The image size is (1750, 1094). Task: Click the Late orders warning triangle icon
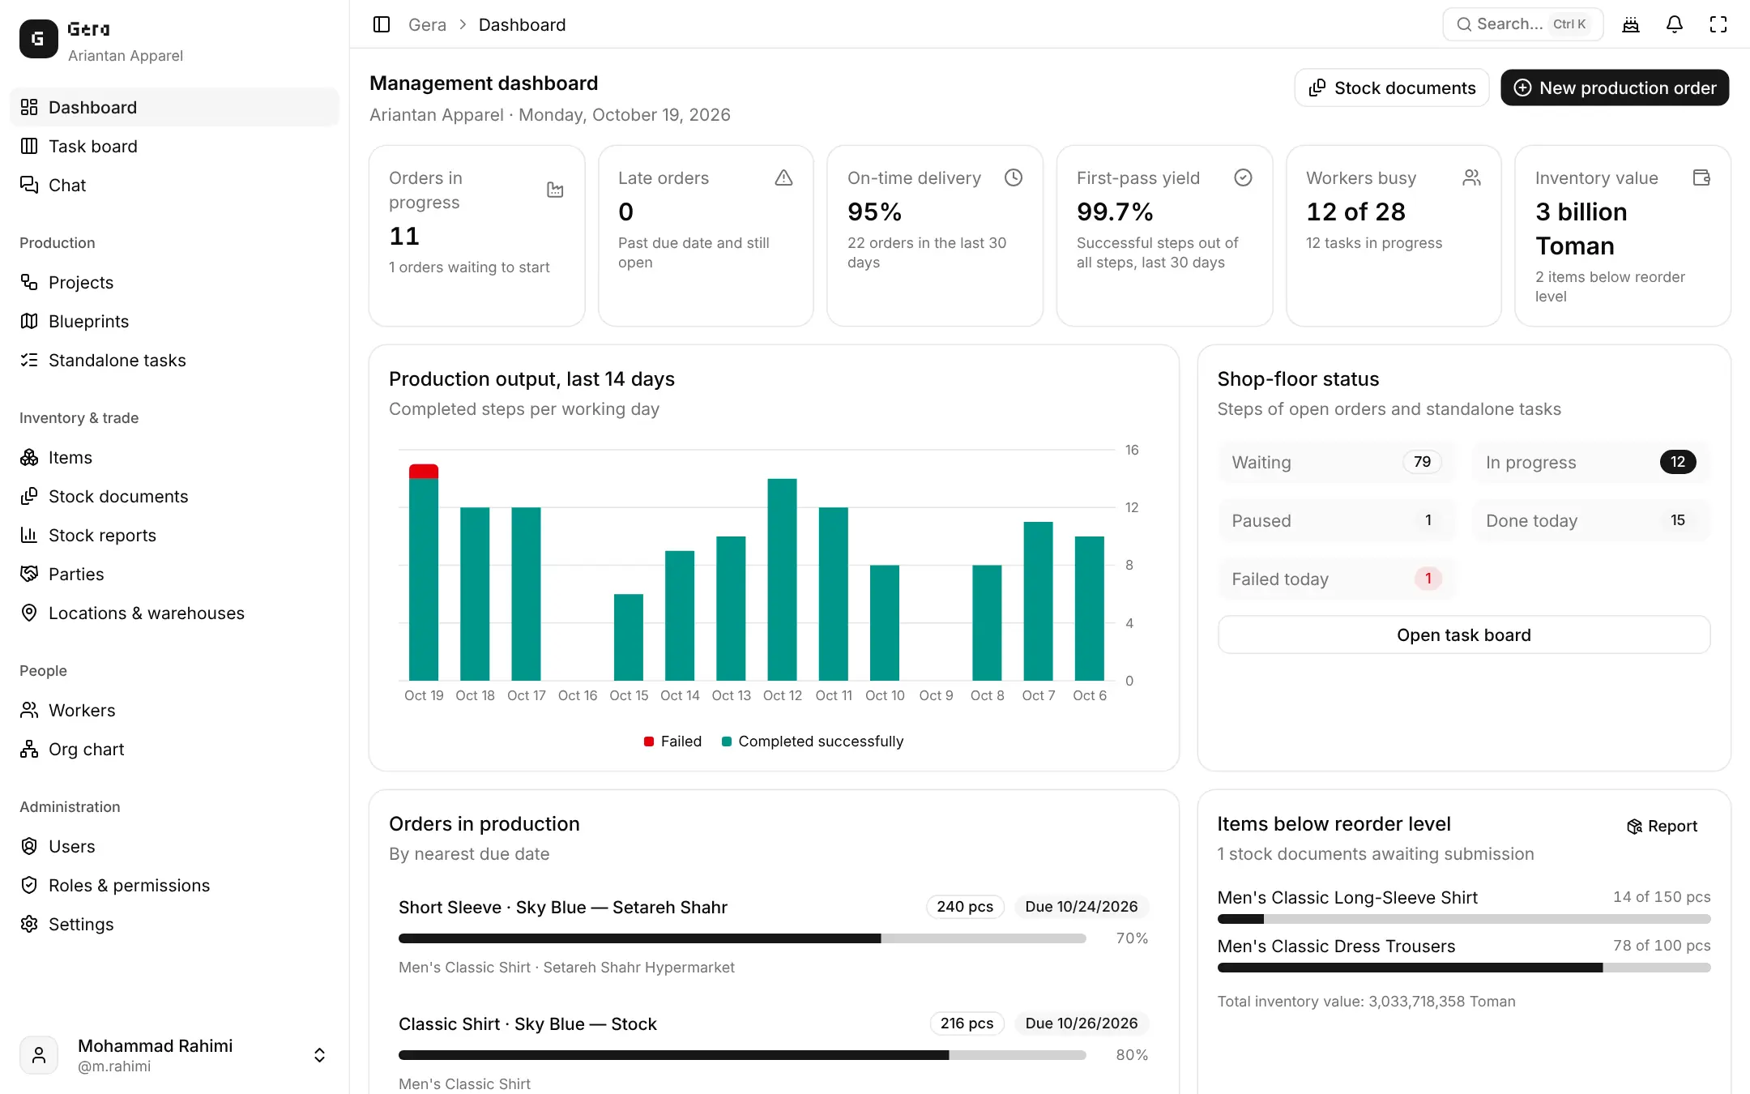(783, 177)
